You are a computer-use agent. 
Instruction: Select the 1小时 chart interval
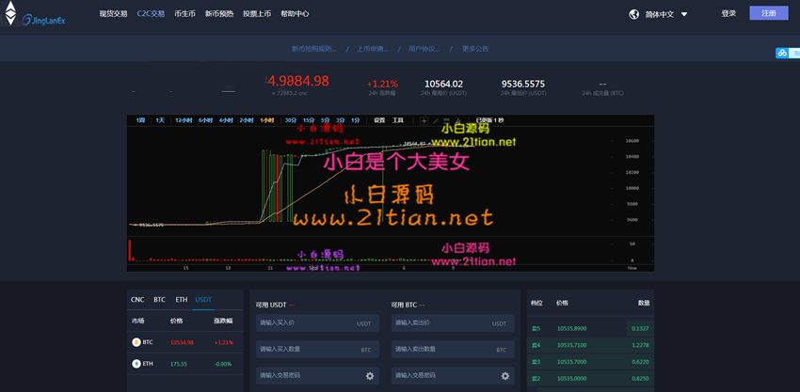click(x=267, y=120)
